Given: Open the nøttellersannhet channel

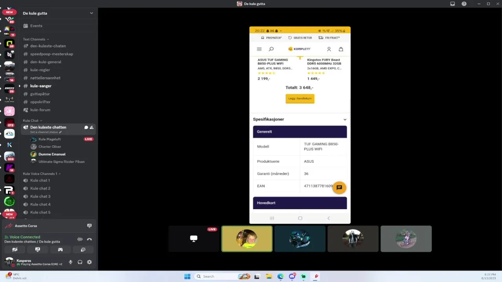Looking at the screenshot, I should (x=58, y=78).
